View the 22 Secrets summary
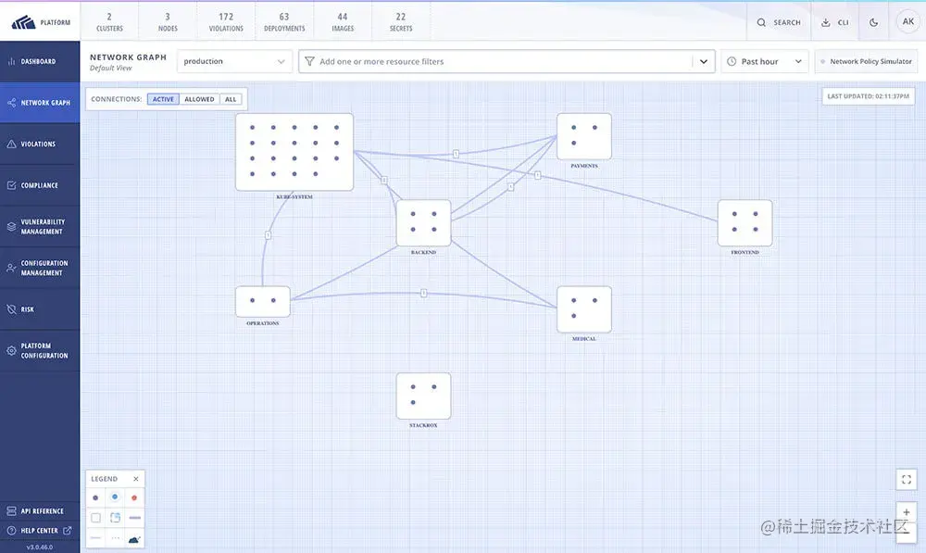 pos(401,22)
